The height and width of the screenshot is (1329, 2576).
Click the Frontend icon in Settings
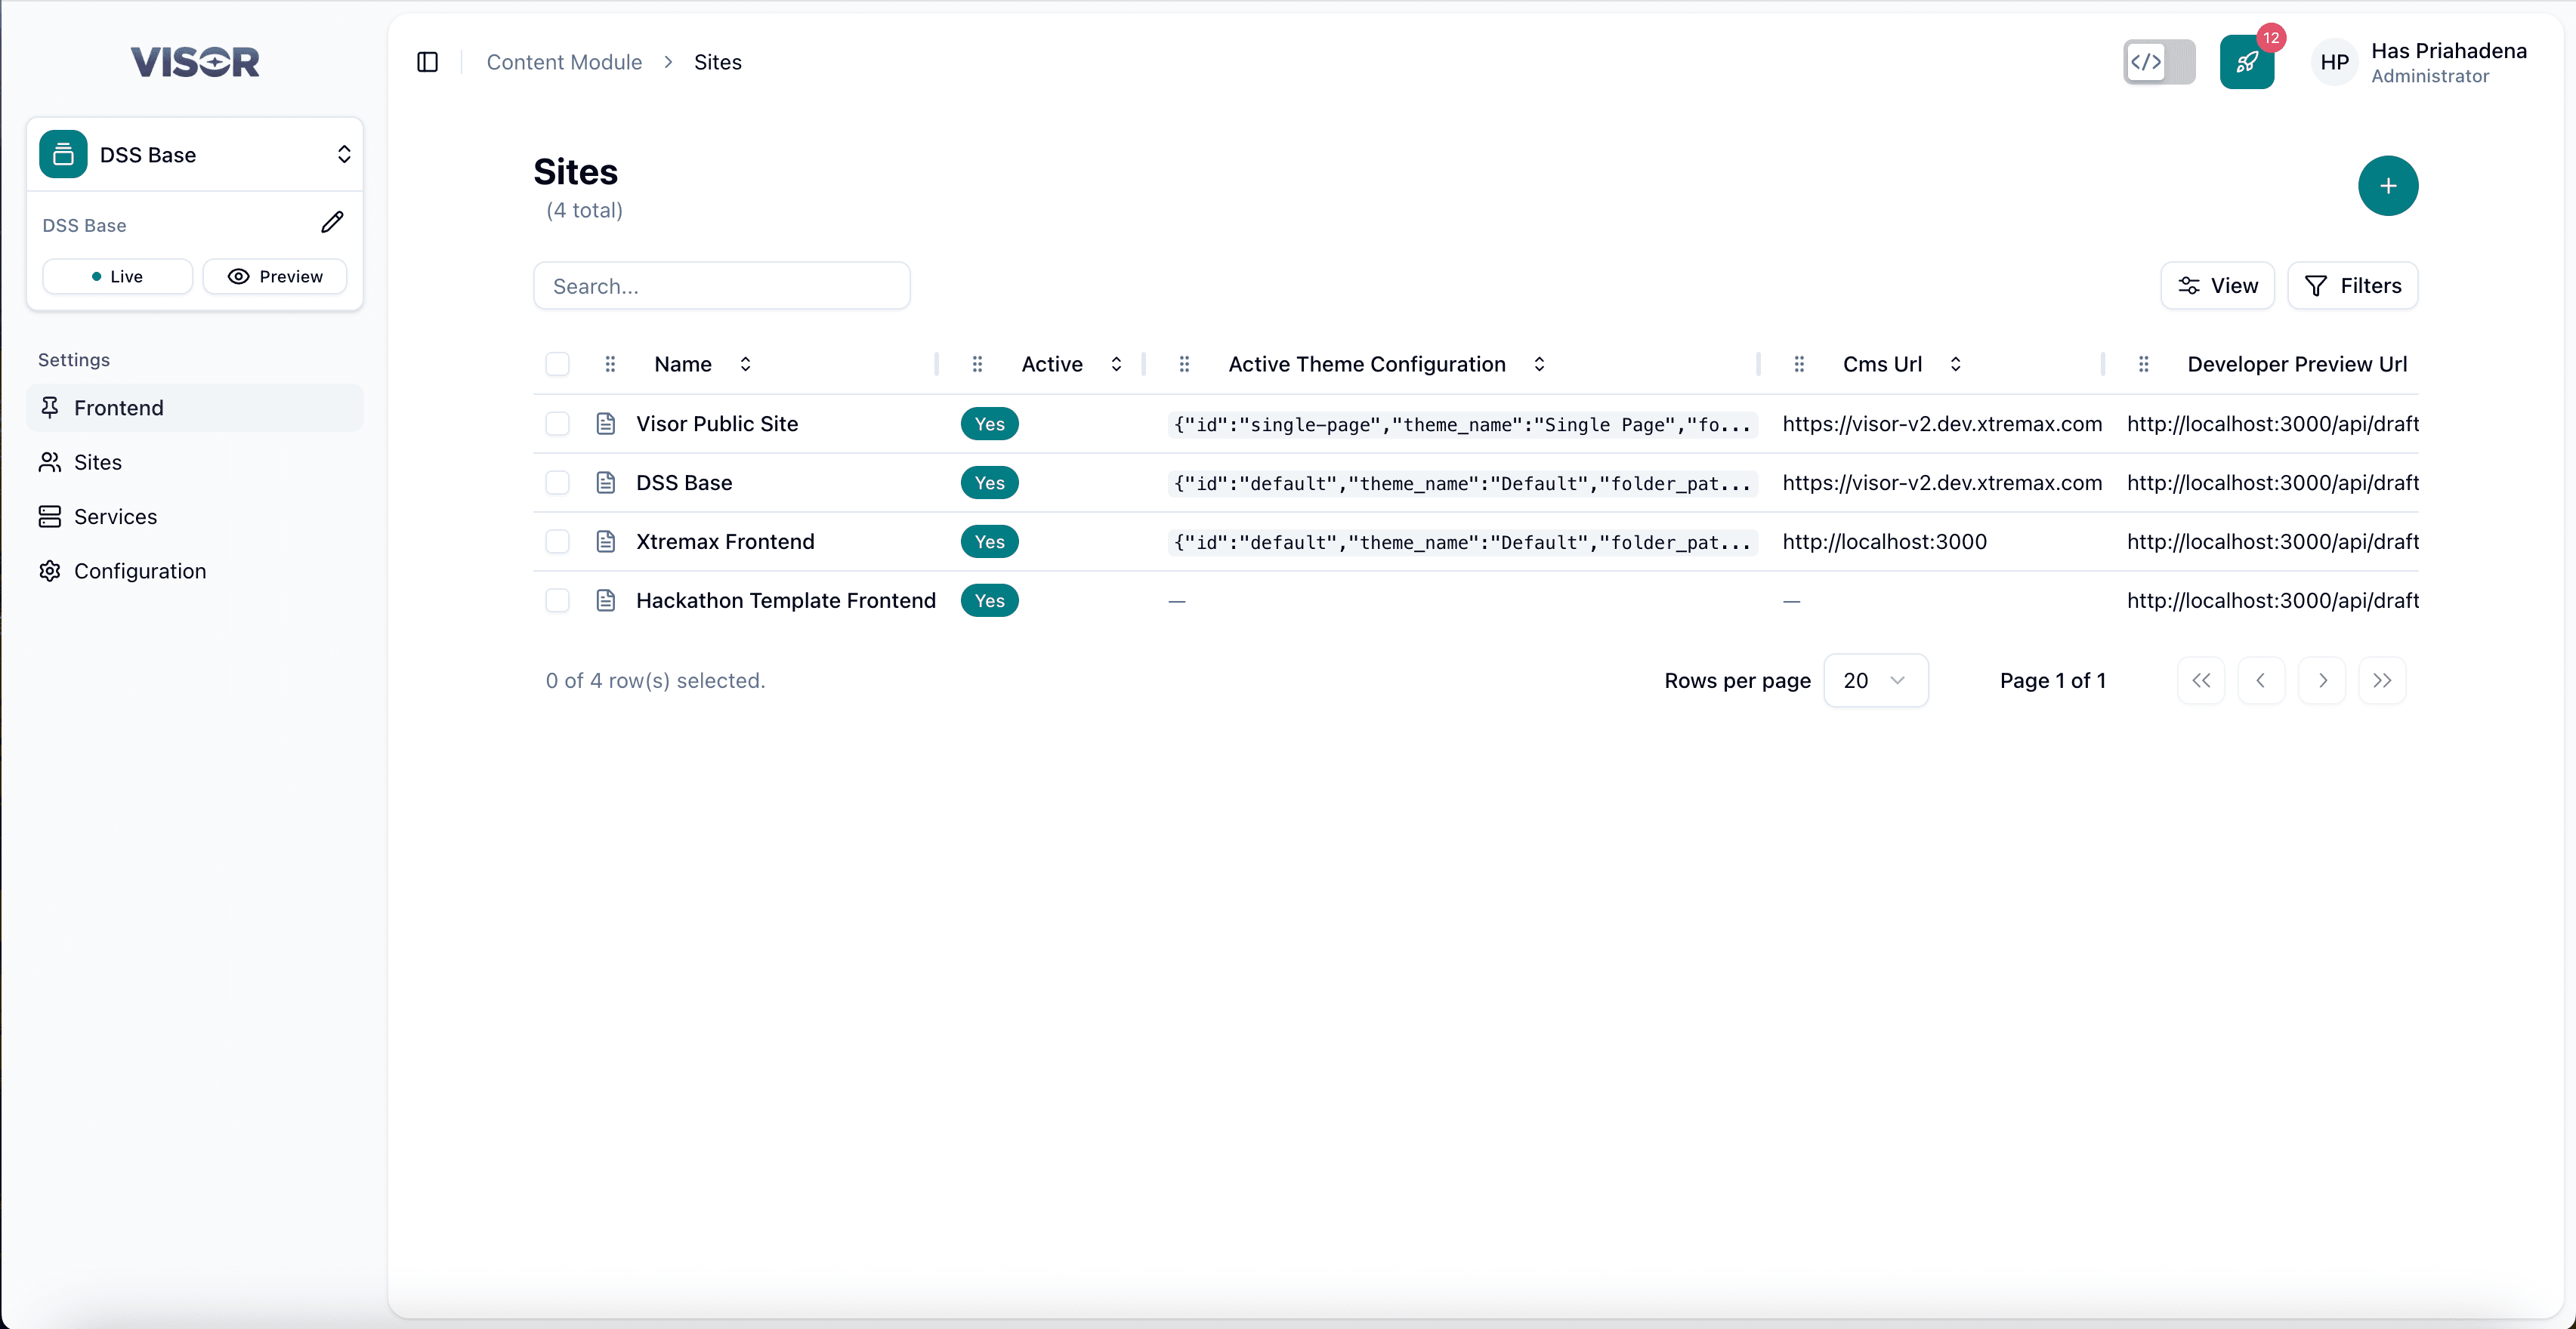[x=50, y=408]
